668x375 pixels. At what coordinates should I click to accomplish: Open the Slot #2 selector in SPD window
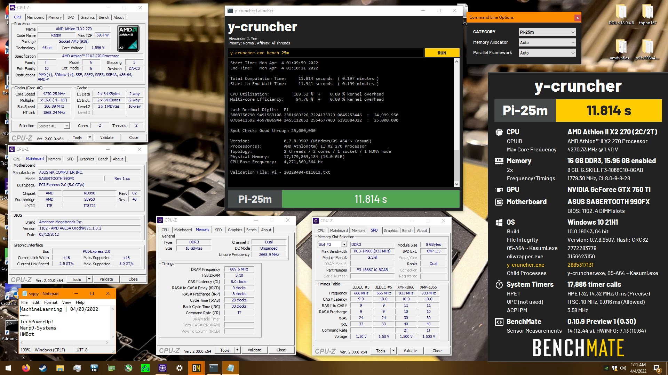pos(332,244)
